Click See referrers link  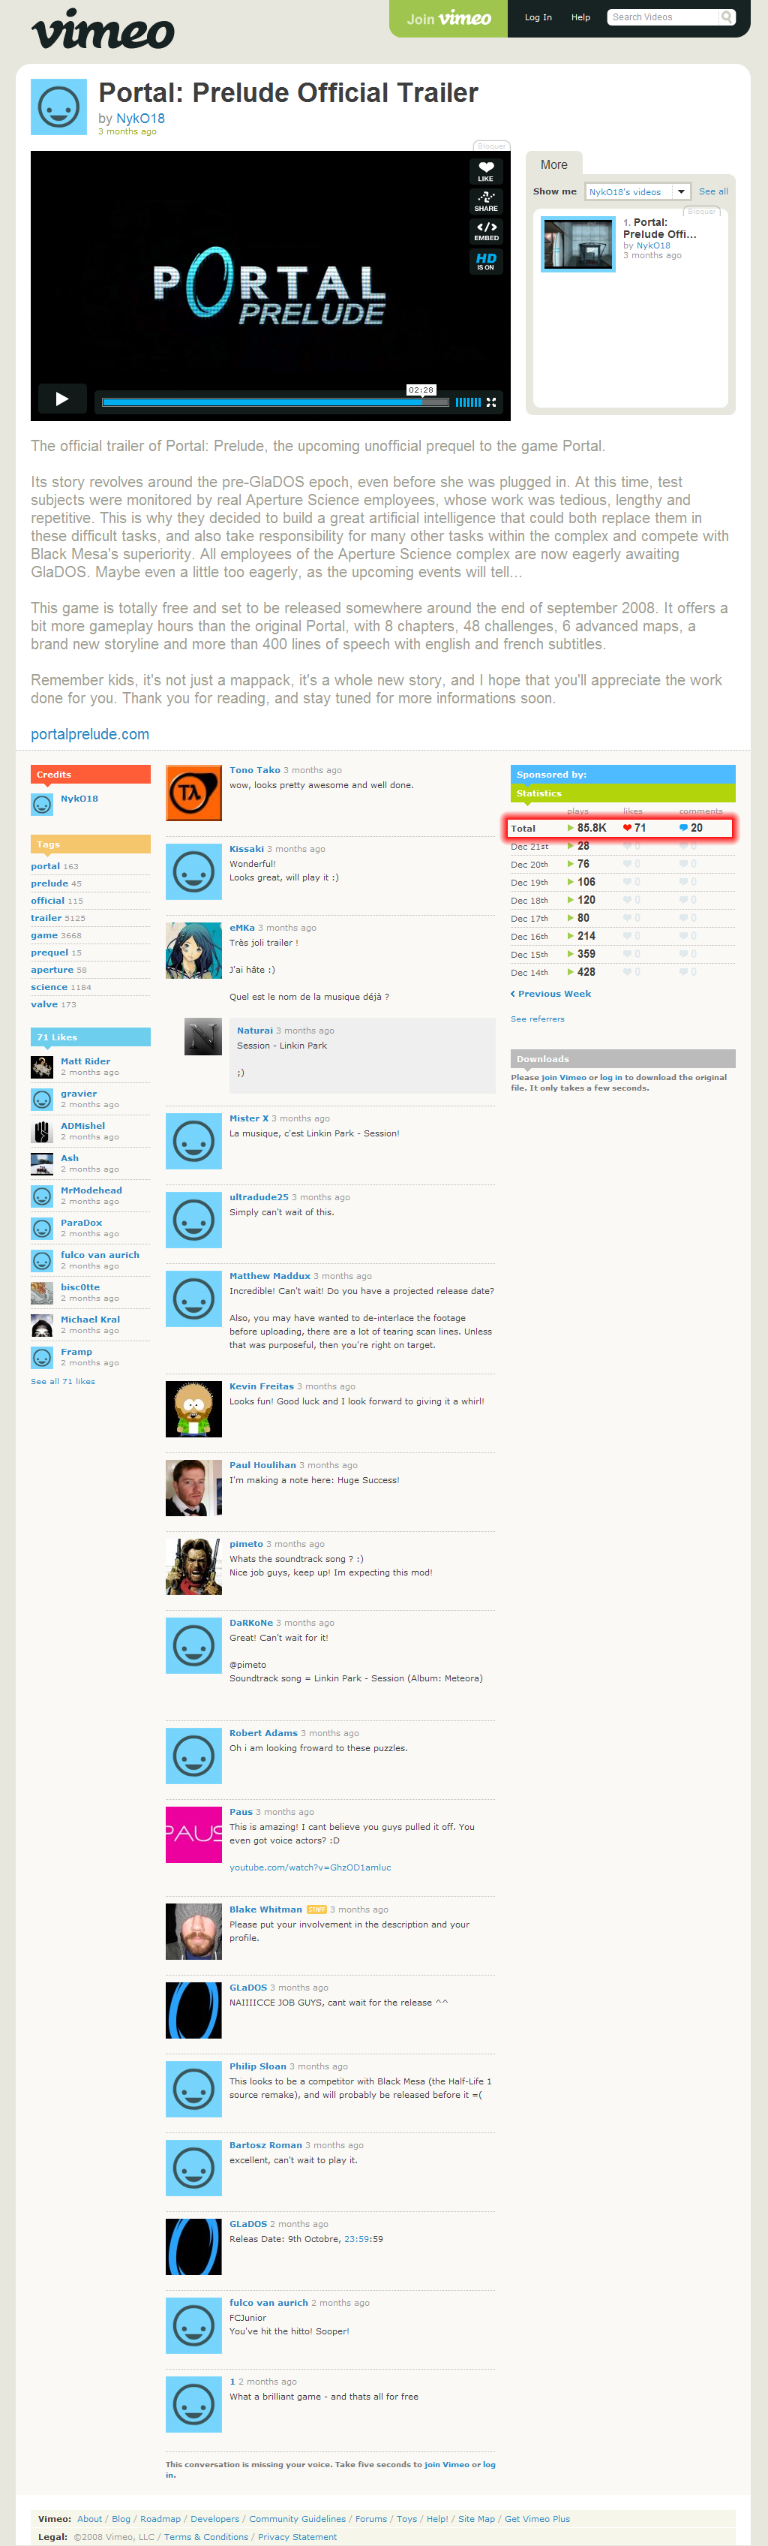[x=537, y=1019]
